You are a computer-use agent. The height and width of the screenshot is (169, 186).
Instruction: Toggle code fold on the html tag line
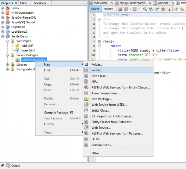click(99, 41)
